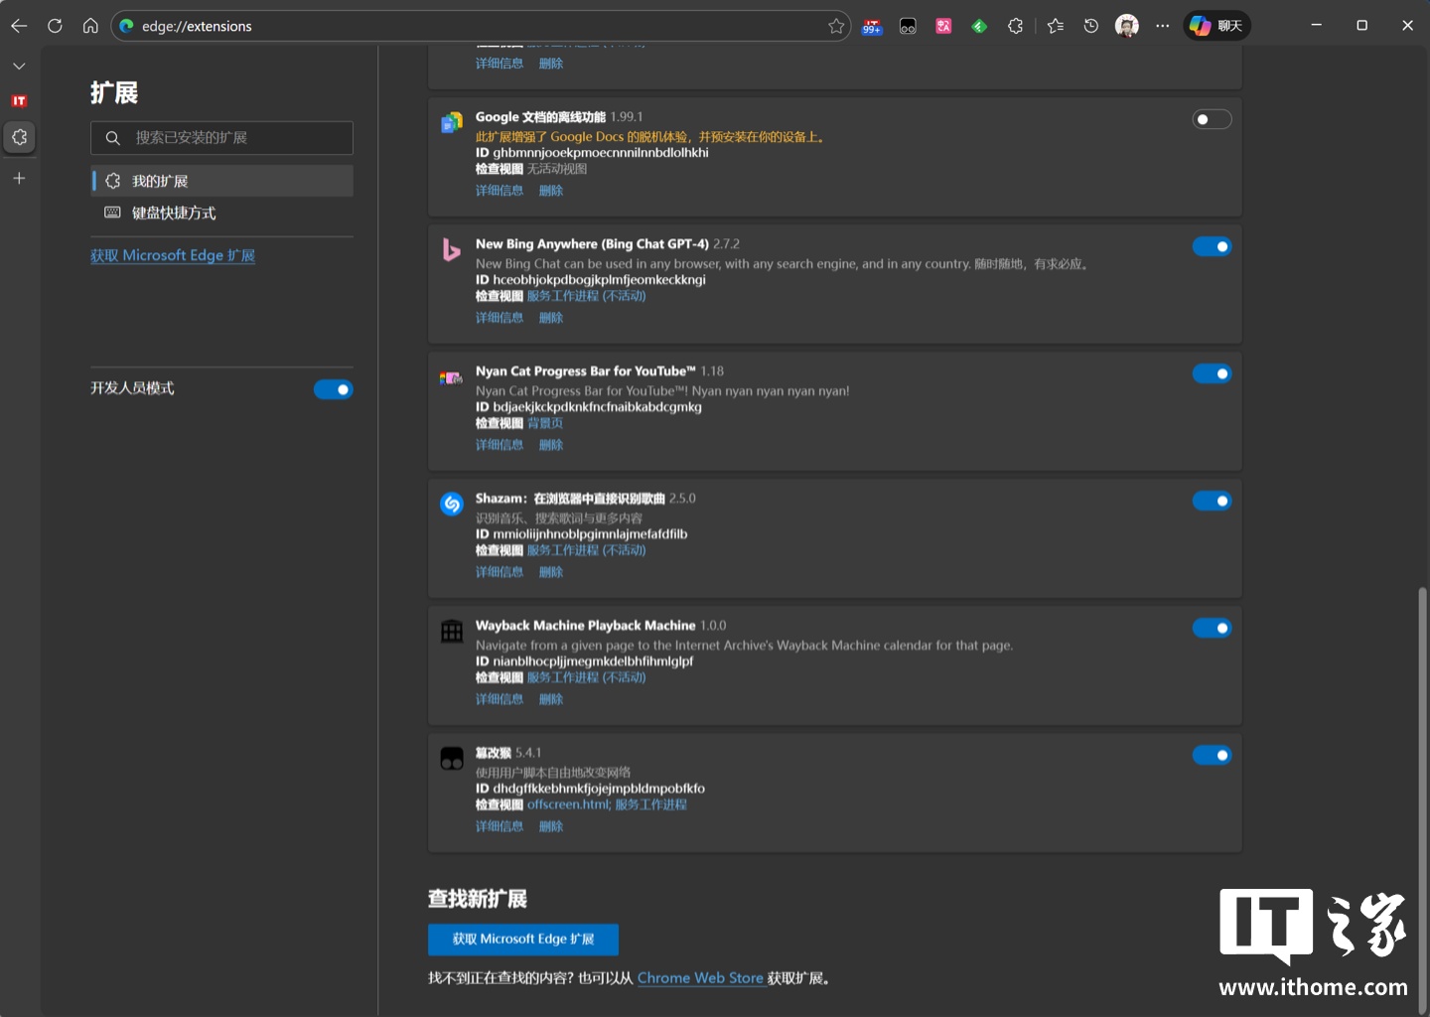Open 键盘快捷方式 in the sidebar
The width and height of the screenshot is (1430, 1017).
click(x=221, y=213)
